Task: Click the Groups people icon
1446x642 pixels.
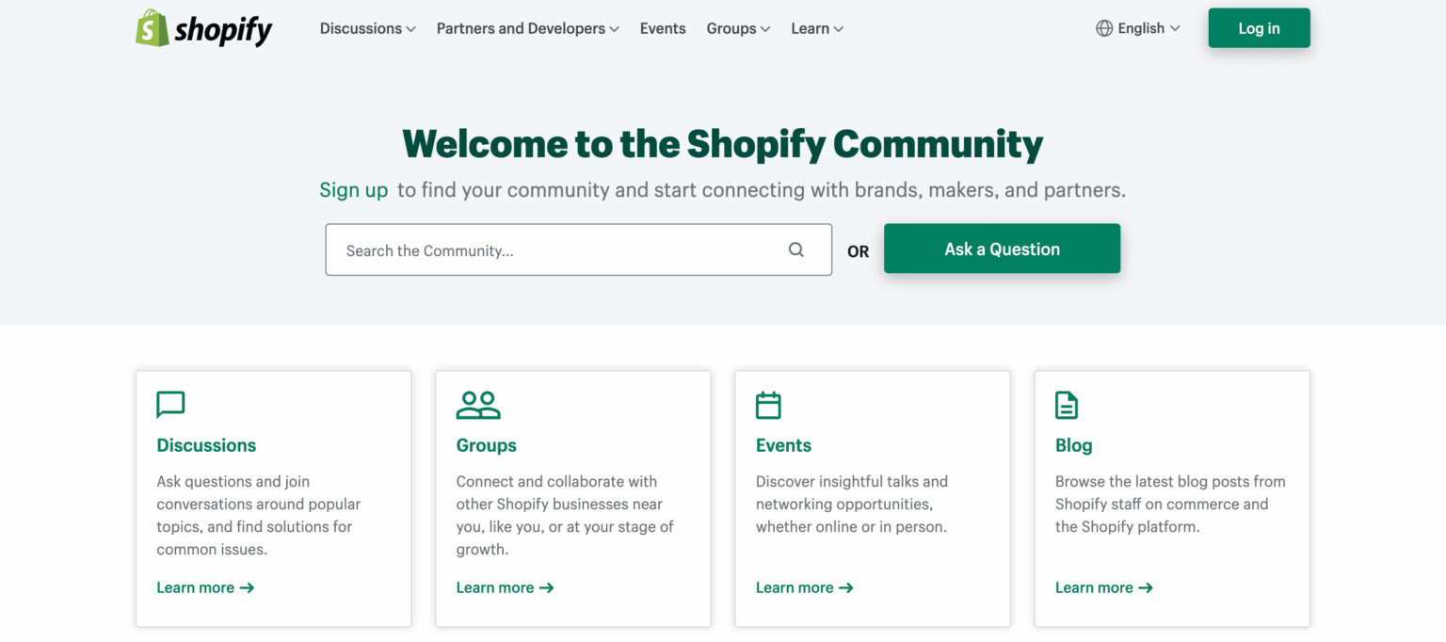Action: 478,405
